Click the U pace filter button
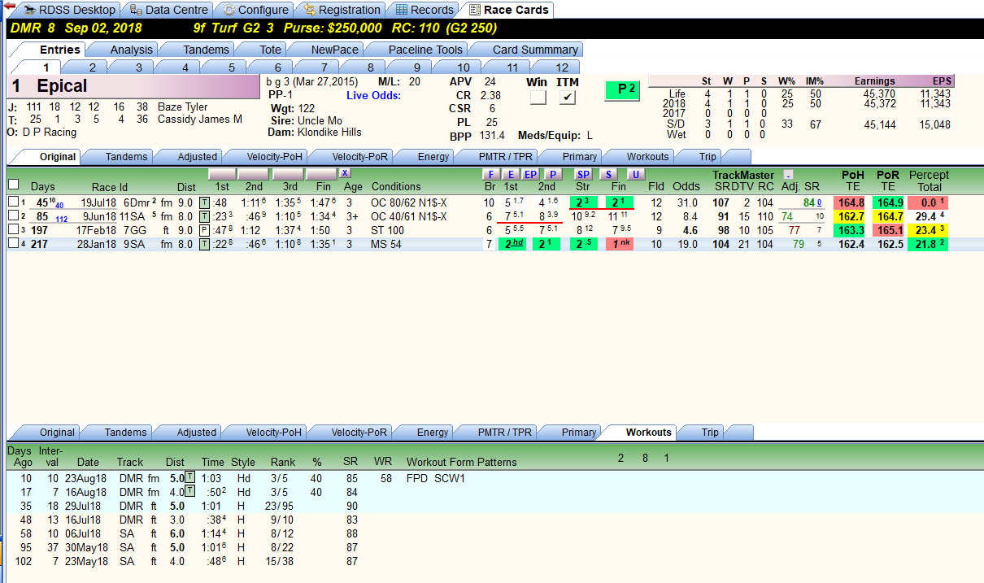 coord(636,174)
